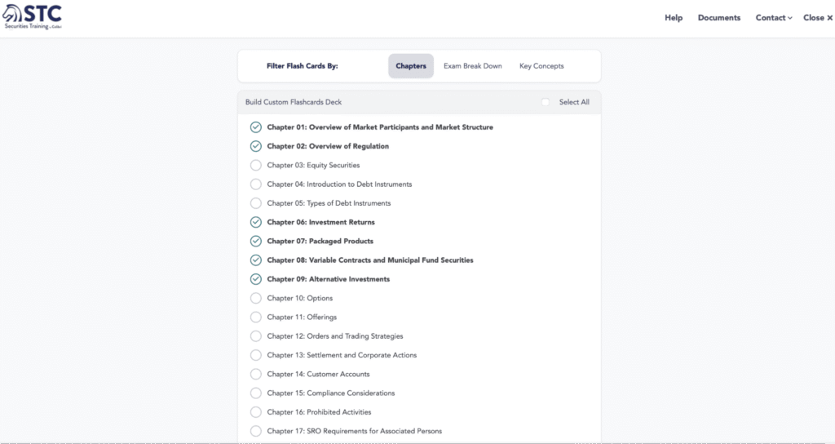Expand the Contact dropdown
The height and width of the screenshot is (444, 835).
(774, 18)
